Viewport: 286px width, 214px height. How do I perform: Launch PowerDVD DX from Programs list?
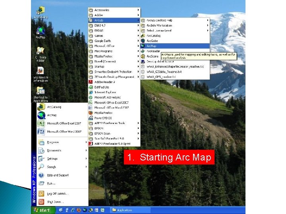click(114, 118)
